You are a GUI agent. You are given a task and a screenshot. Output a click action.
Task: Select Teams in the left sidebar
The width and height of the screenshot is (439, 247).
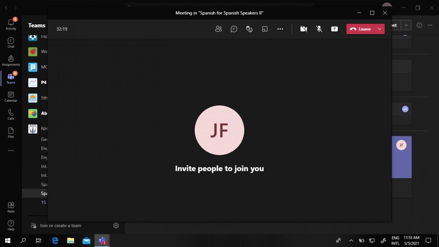pos(11,79)
